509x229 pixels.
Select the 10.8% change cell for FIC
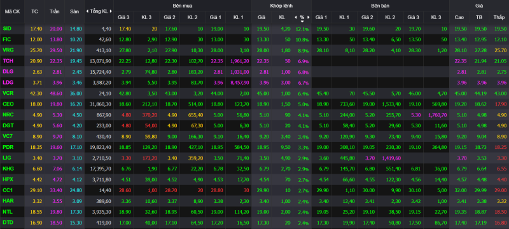(x=302, y=39)
